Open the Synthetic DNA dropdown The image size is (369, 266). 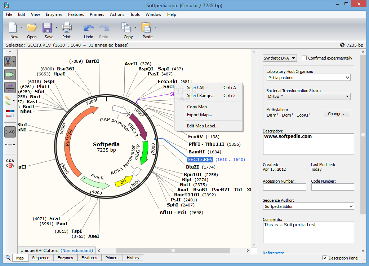(x=280, y=58)
